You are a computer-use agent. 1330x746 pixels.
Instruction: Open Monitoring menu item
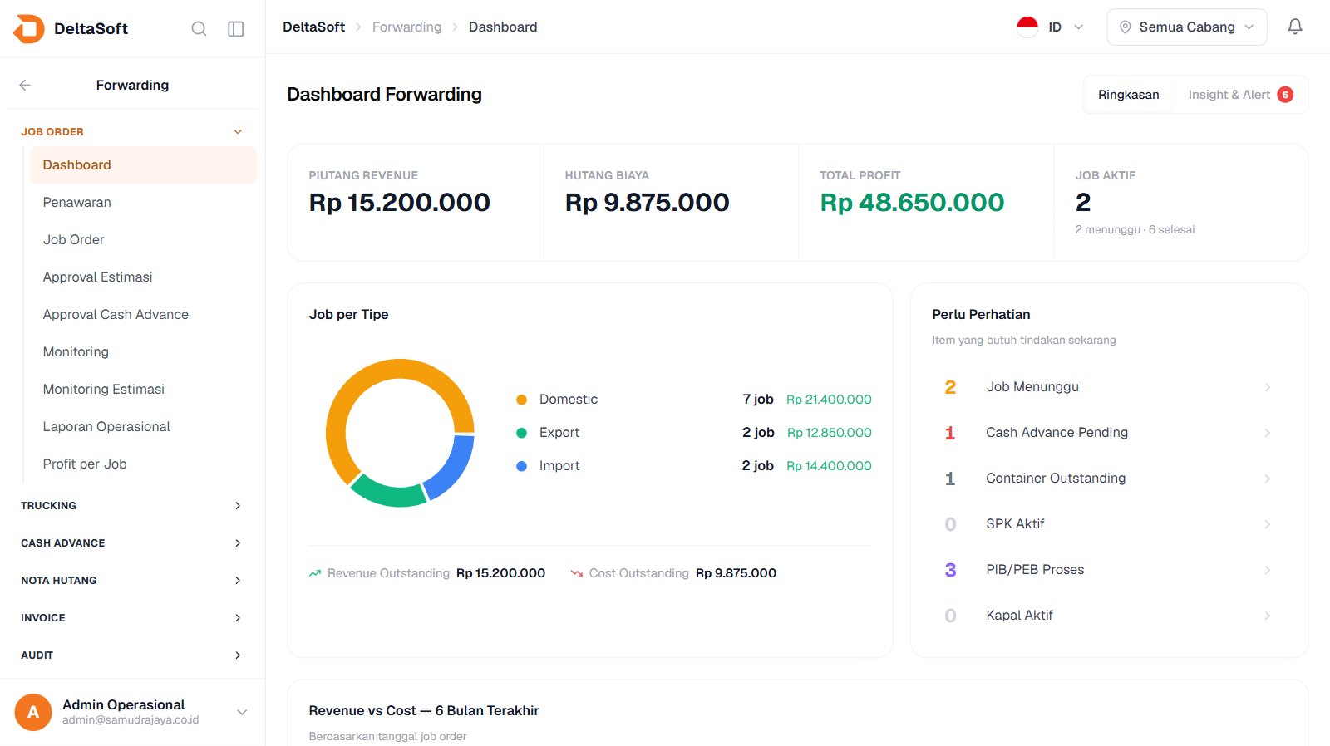pos(143,351)
